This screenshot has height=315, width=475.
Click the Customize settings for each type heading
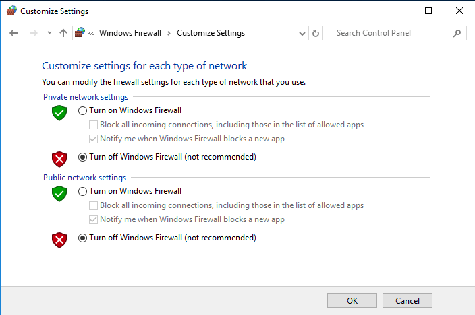click(x=144, y=65)
